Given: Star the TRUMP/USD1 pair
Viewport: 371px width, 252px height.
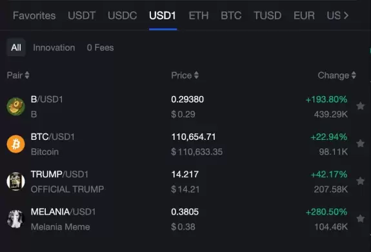Looking at the screenshot, I should [360, 181].
